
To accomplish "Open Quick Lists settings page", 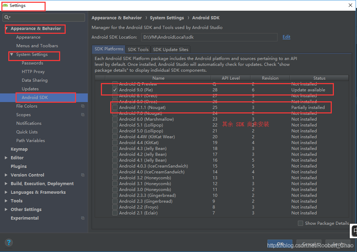I will tap(27, 132).
